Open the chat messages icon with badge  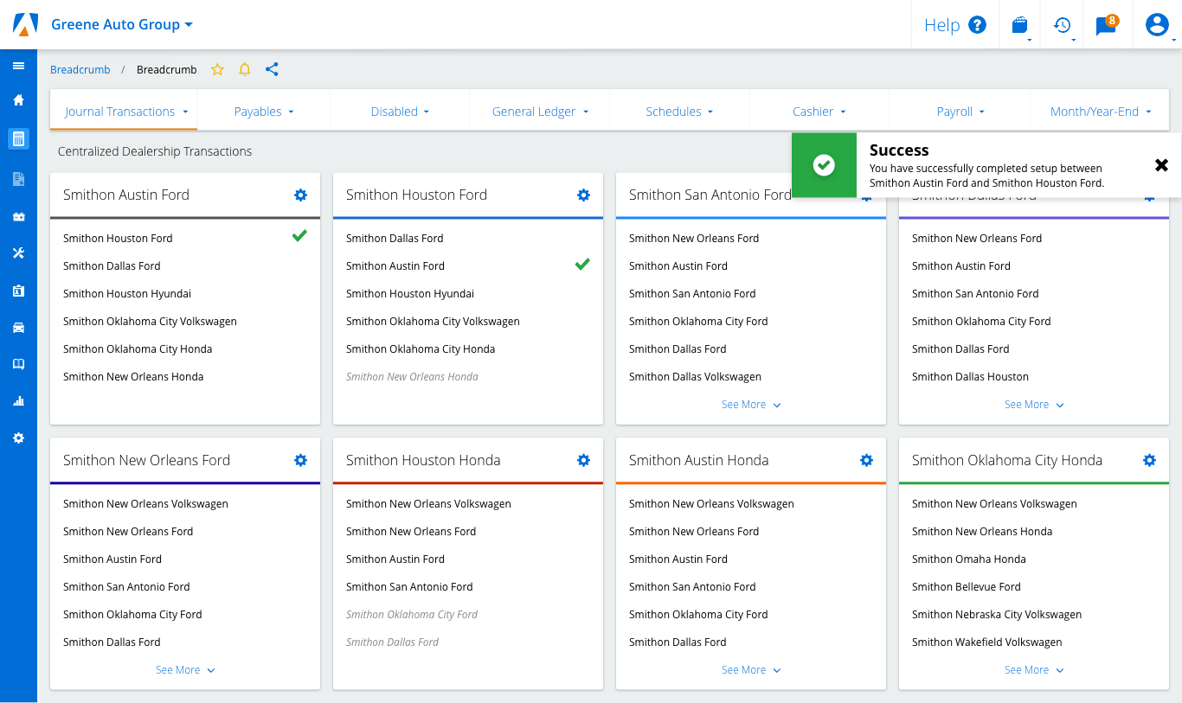coord(1106,25)
